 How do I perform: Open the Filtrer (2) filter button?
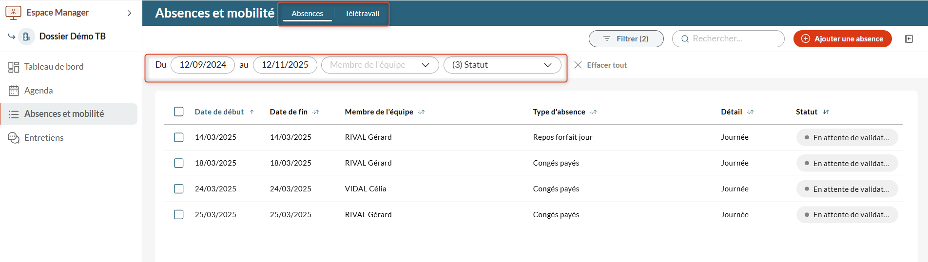(x=626, y=39)
